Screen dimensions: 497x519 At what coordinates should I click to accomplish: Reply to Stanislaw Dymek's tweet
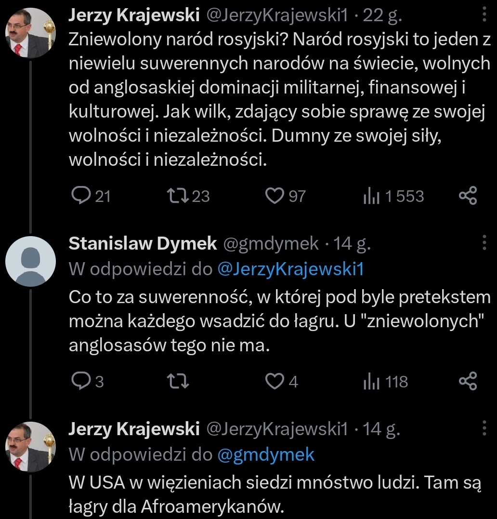pyautogui.click(x=79, y=382)
